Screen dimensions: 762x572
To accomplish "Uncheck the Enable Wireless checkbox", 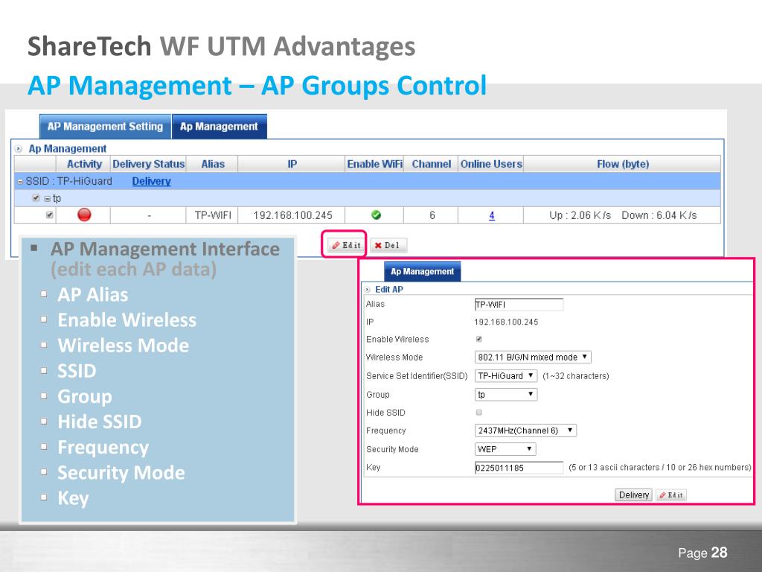I will point(478,339).
